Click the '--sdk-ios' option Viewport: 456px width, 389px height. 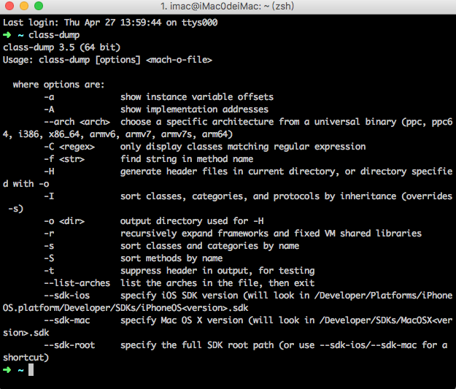click(67, 296)
